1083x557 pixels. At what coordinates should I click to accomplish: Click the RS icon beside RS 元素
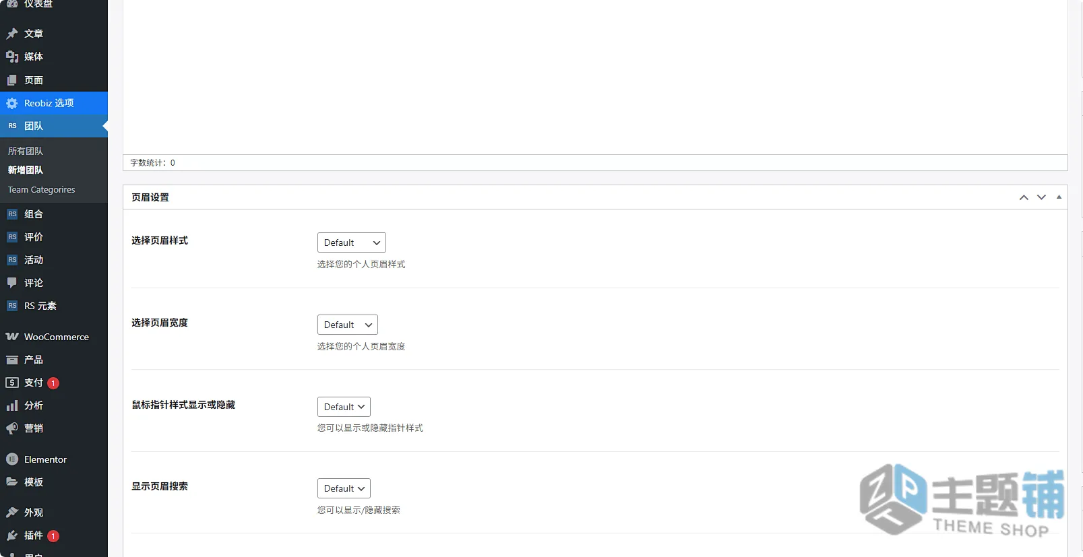12,306
